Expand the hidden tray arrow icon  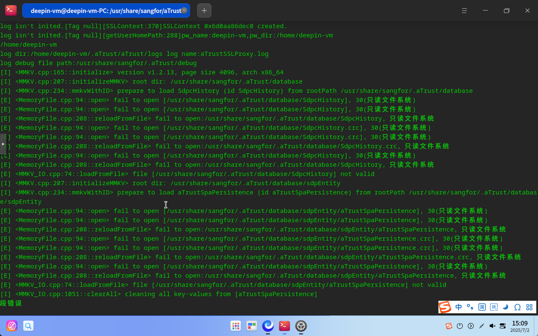click(x=471, y=326)
